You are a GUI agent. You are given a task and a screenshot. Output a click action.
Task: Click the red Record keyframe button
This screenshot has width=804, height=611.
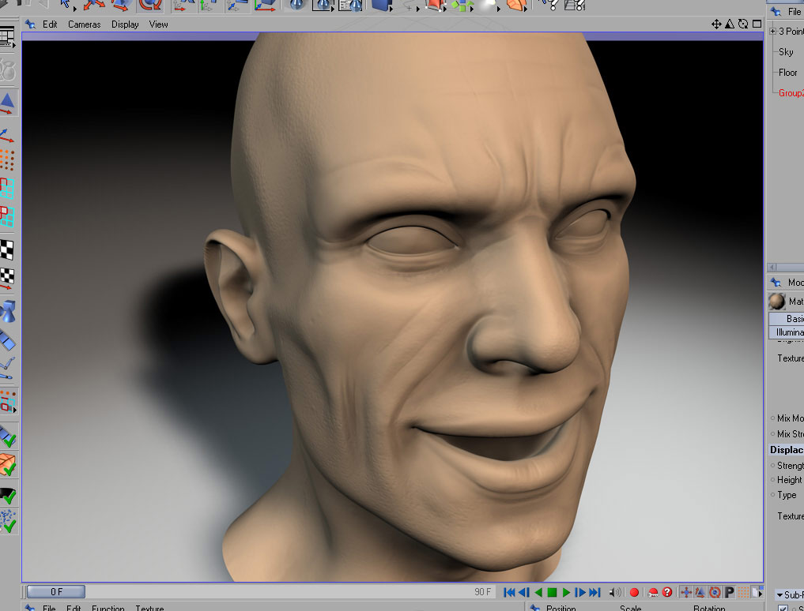click(634, 592)
